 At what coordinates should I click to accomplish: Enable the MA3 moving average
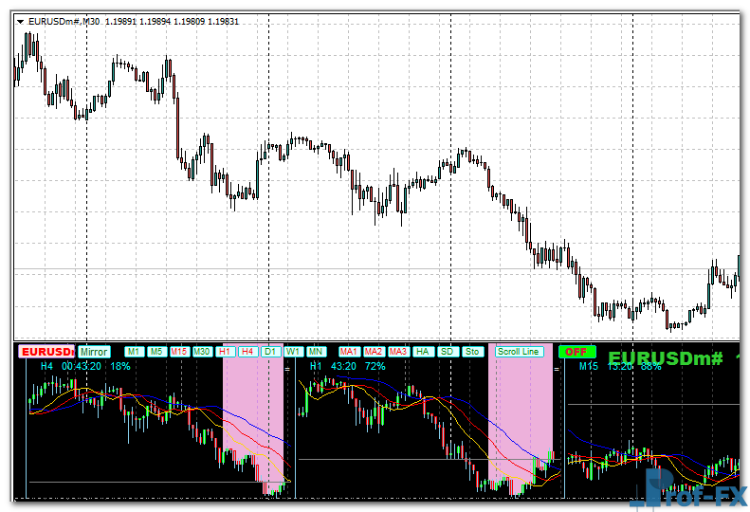(398, 352)
